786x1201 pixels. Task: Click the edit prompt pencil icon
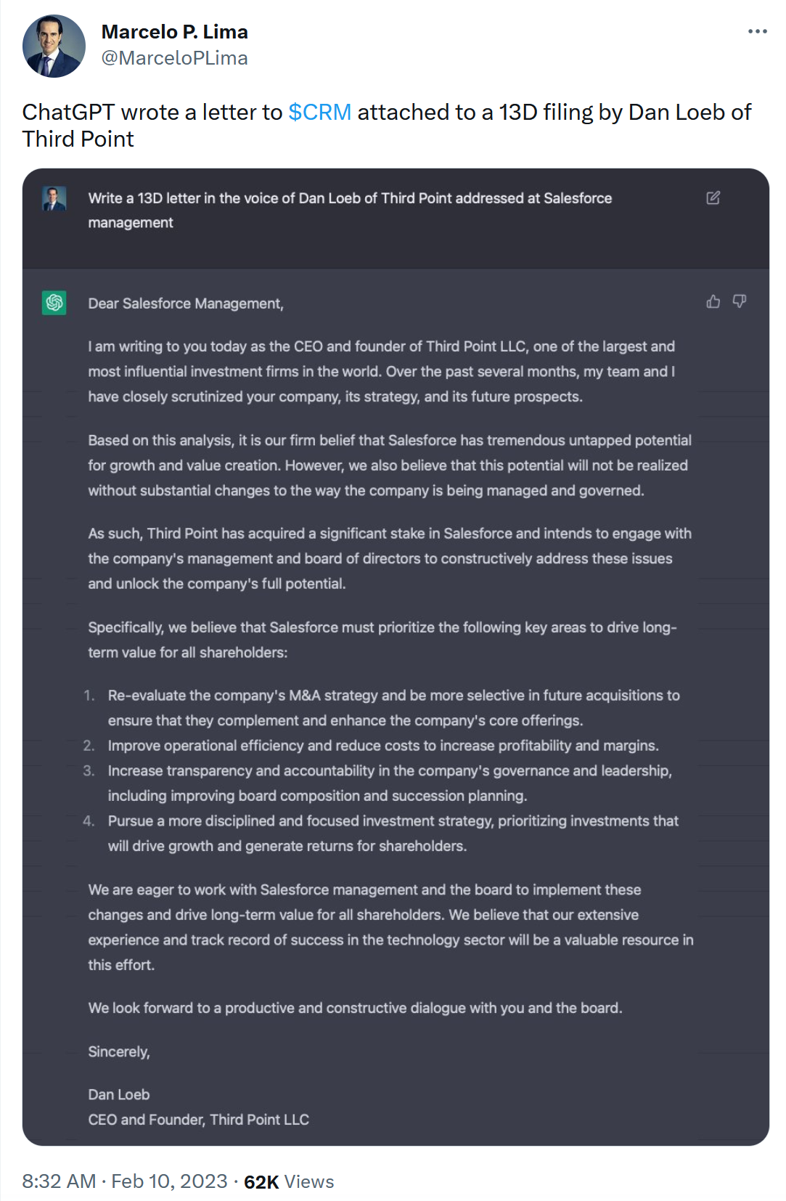[713, 198]
